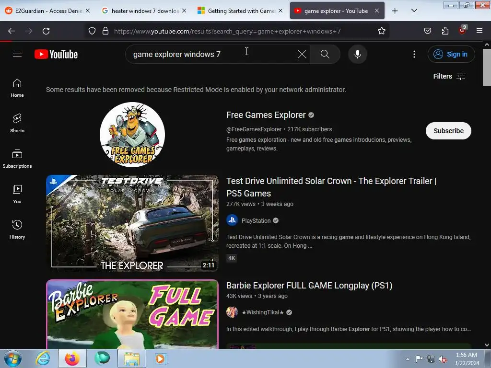Close the game explorer YouTube tab
The image size is (491, 368).
377,11
